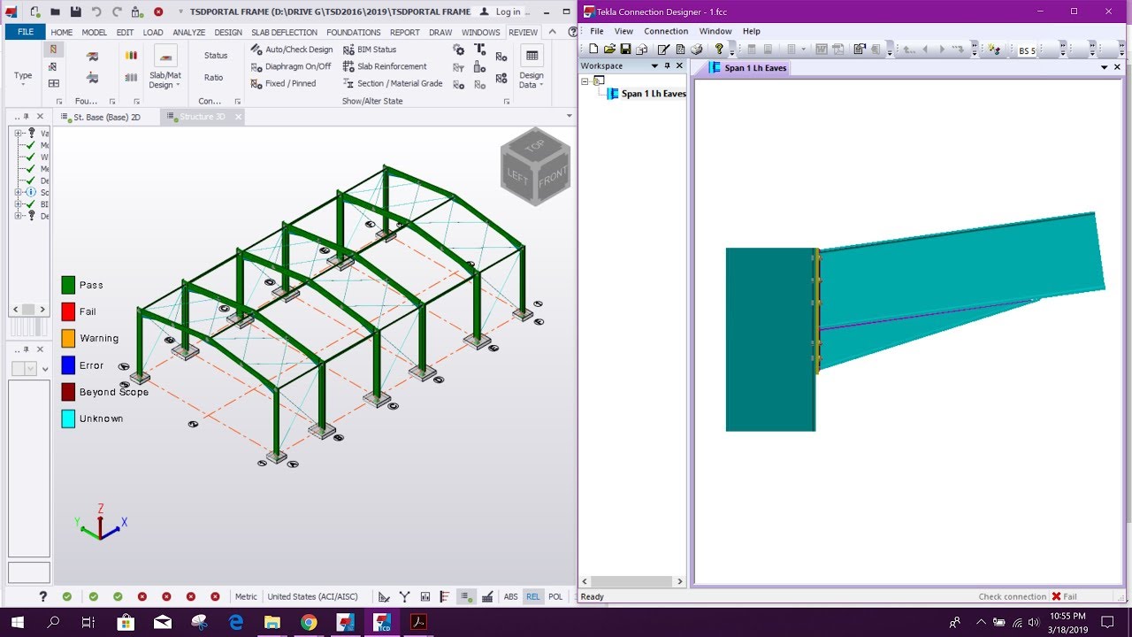The height and width of the screenshot is (637, 1132).
Task: Switch to the St. Base (Base) 2D tab
Action: coord(108,116)
